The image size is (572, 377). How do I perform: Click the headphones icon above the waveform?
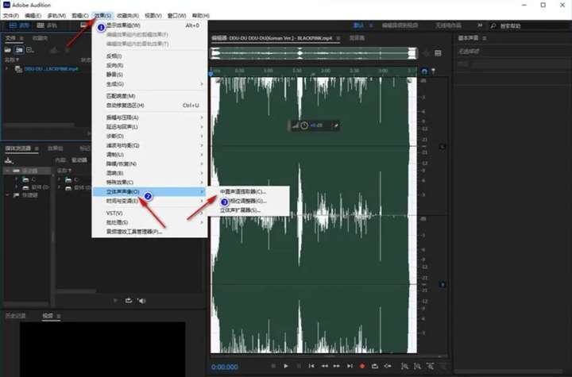coord(424,71)
